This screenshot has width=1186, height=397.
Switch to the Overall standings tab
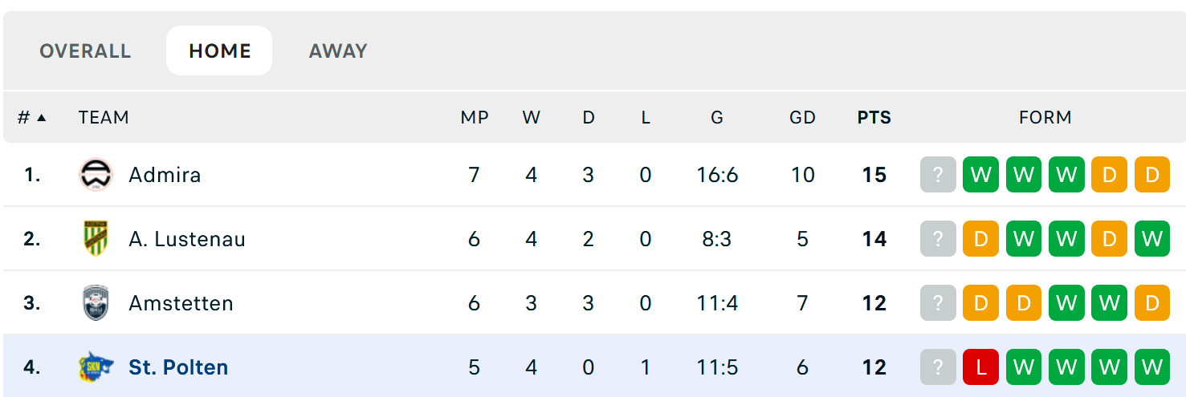(x=85, y=51)
